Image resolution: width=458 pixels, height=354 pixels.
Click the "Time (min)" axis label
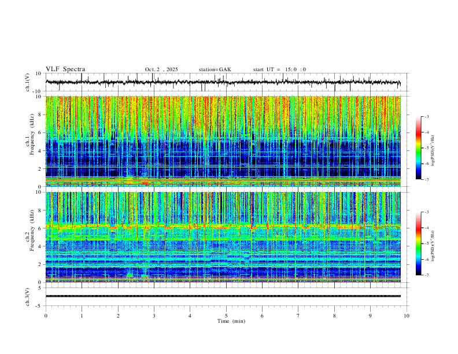pyautogui.click(x=231, y=321)
